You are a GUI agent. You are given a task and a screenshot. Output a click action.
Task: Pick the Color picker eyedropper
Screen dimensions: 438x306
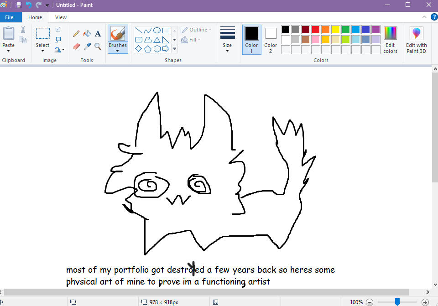coord(87,46)
